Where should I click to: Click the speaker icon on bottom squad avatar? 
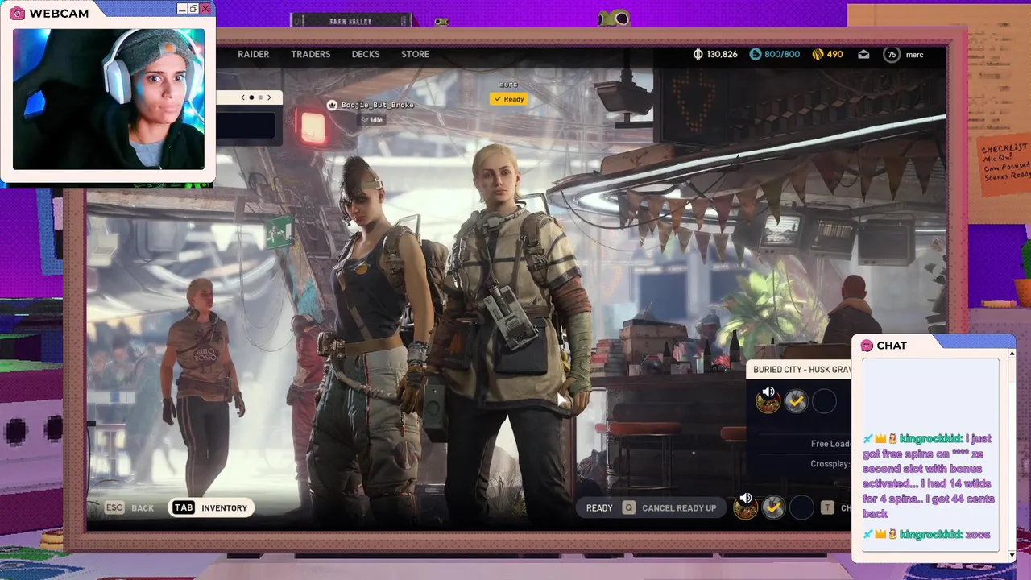click(x=746, y=499)
